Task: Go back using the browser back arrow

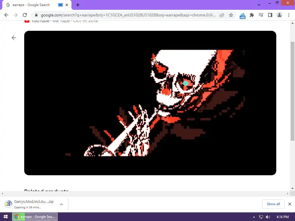Action: pyautogui.click(x=6, y=15)
